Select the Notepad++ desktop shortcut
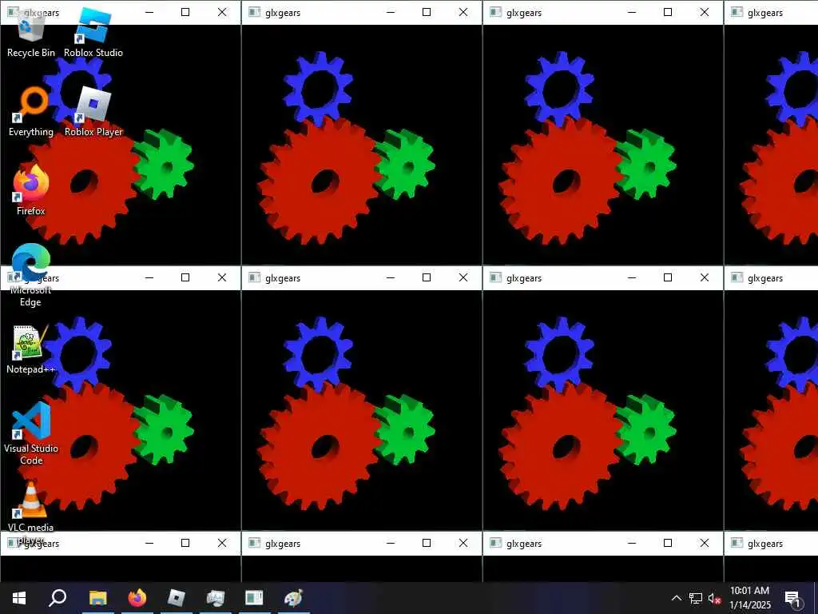818x614 pixels. 31,350
